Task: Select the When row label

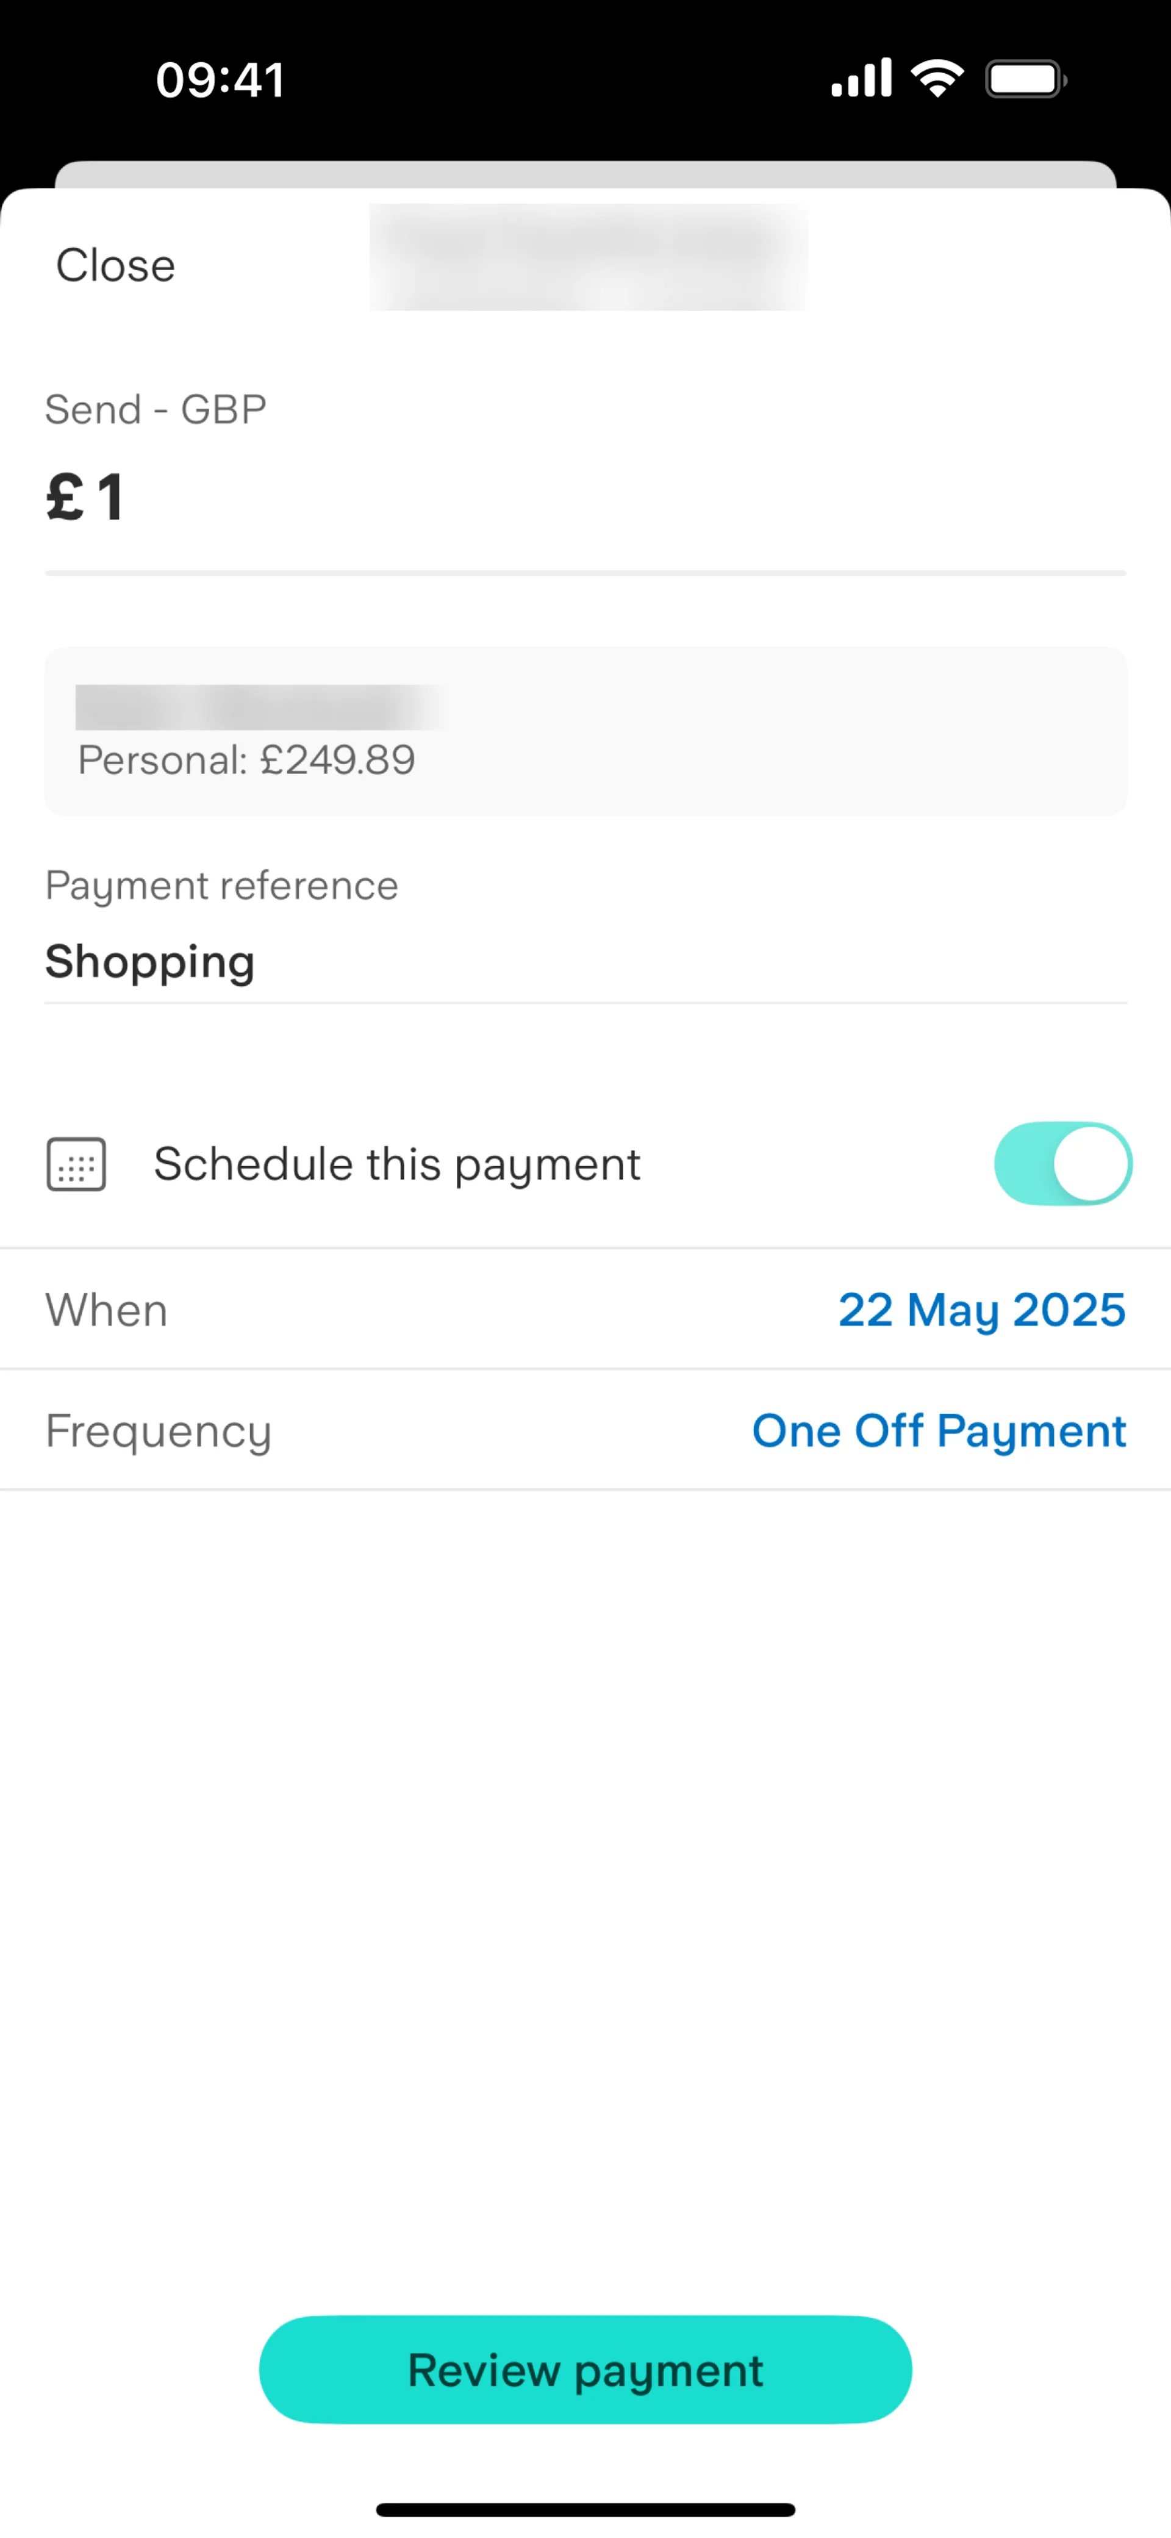Action: pyautogui.click(x=106, y=1310)
